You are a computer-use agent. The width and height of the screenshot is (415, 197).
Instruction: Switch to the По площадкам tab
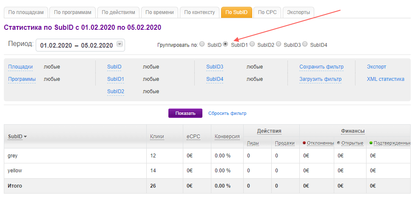pyautogui.click(x=26, y=12)
